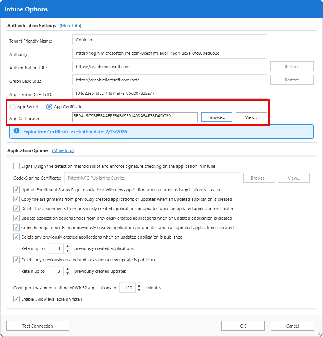Uncheck 'Delete any previously created updates' option

click(x=16, y=259)
